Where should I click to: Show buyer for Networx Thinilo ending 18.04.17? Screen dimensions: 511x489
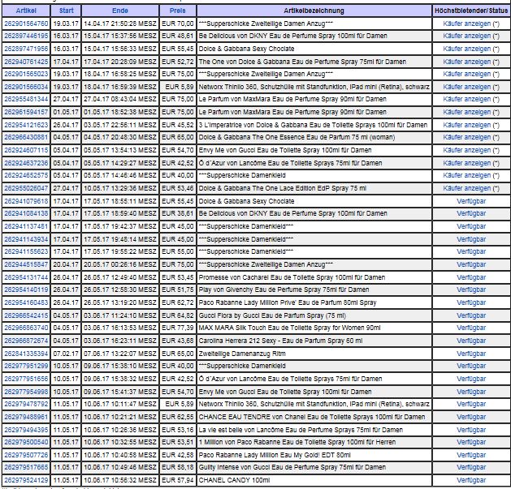466,87
